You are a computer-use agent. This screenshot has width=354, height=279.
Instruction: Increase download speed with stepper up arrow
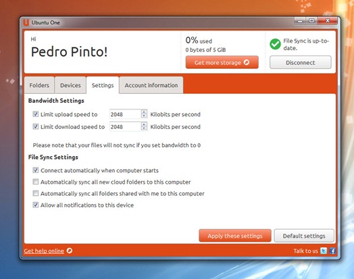tap(144, 124)
